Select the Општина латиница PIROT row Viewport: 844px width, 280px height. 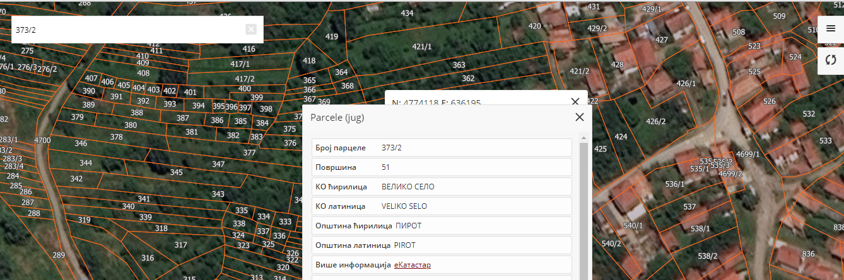coord(442,245)
